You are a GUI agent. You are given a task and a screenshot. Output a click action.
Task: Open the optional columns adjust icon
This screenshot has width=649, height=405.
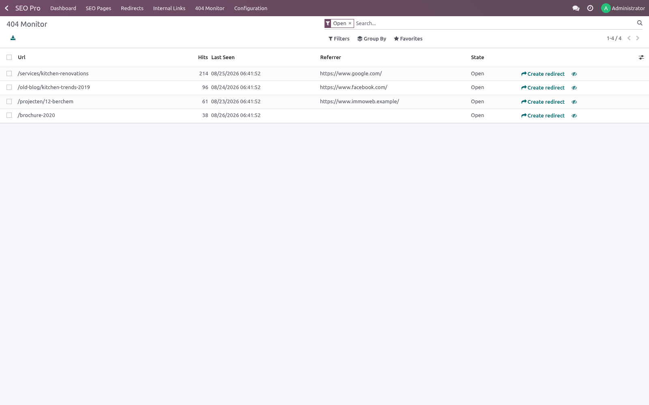[641, 58]
